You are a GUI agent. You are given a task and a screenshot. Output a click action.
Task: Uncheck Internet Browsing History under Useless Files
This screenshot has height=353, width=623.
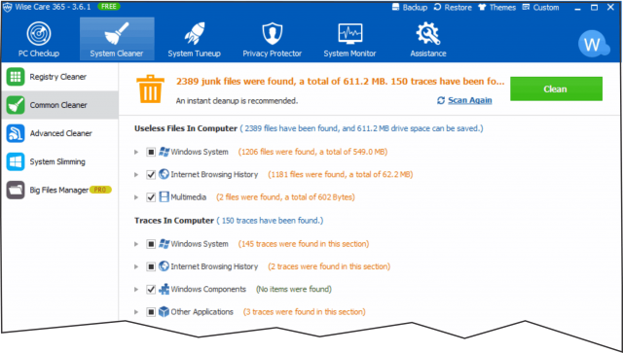151,175
